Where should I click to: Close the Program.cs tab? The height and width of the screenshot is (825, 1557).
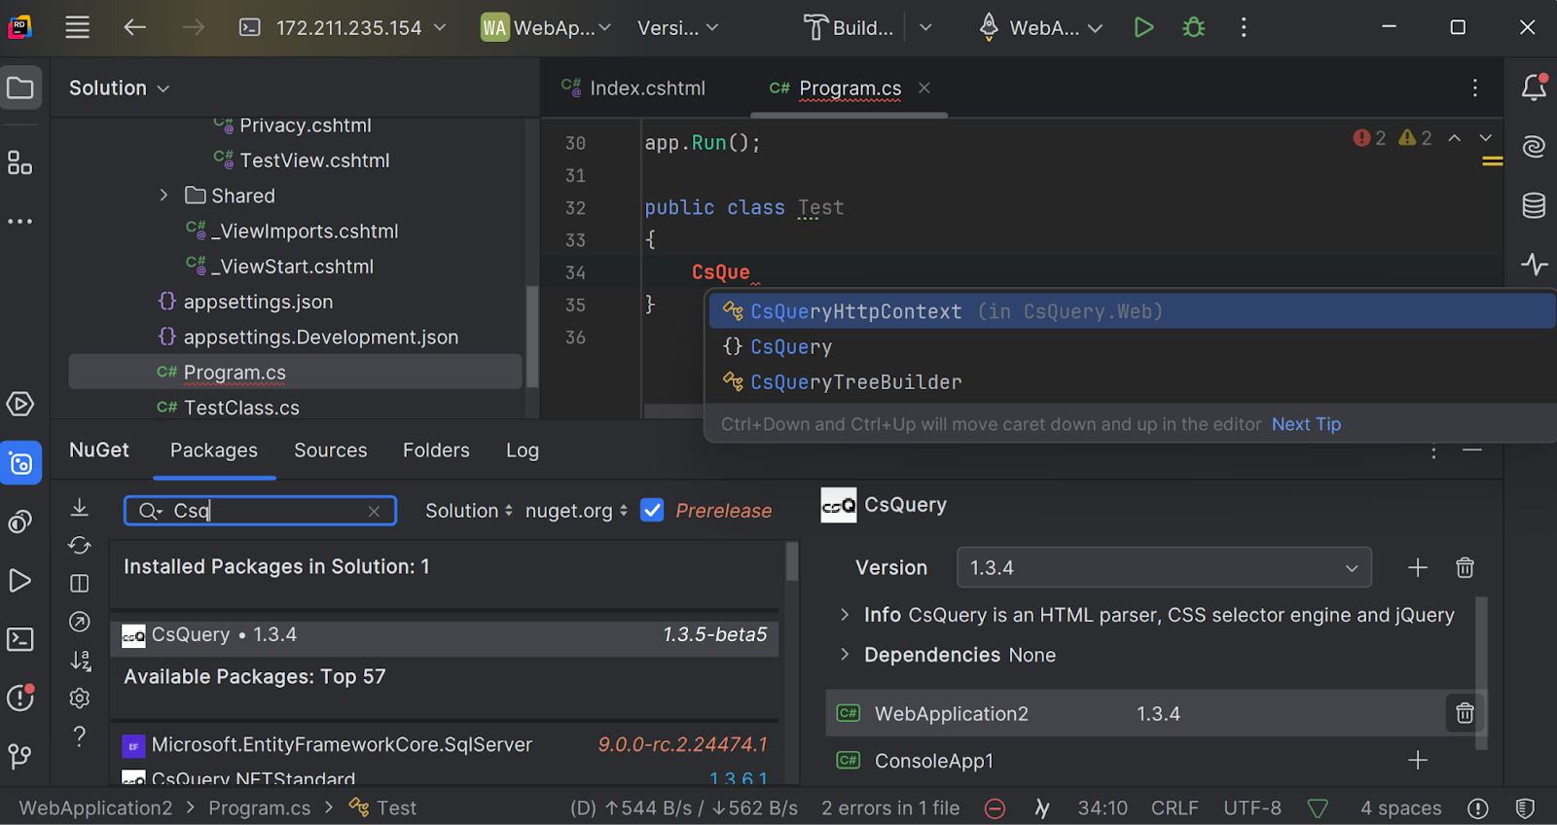click(924, 88)
